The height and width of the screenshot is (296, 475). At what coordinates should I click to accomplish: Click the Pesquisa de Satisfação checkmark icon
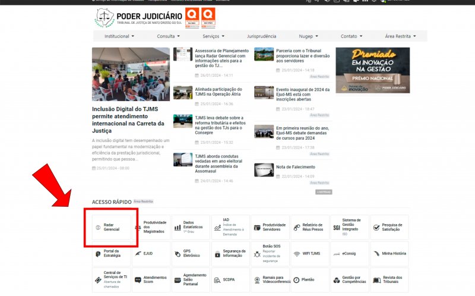coord(376,228)
